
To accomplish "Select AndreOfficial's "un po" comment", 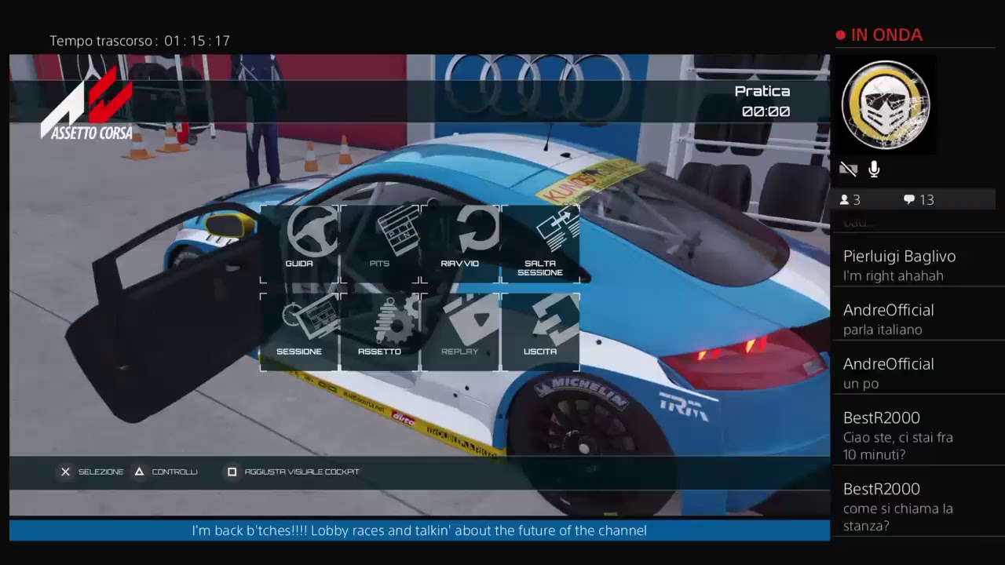I will click(x=918, y=374).
